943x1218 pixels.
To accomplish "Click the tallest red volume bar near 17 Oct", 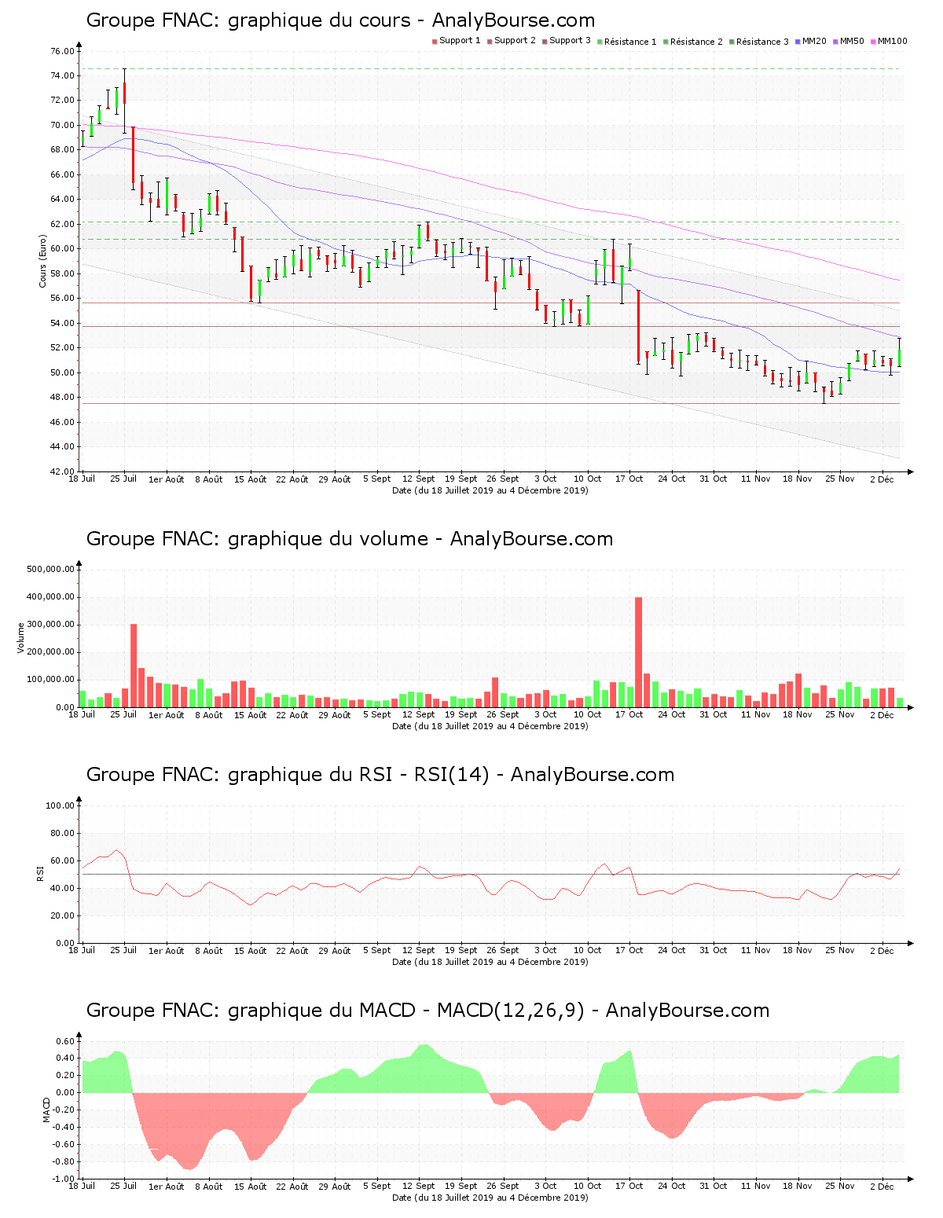I will (638, 652).
